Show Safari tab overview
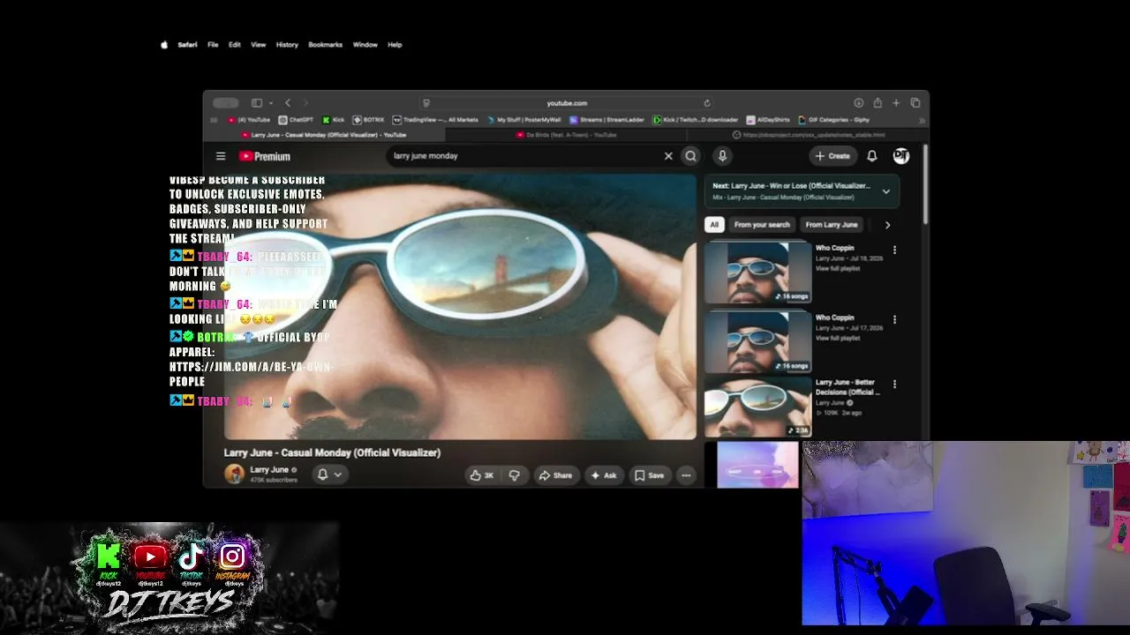This screenshot has height=635, width=1130. [x=915, y=103]
